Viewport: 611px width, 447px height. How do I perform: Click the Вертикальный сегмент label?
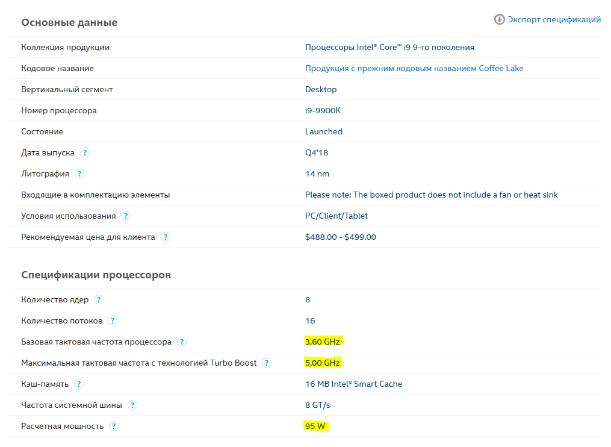67,89
